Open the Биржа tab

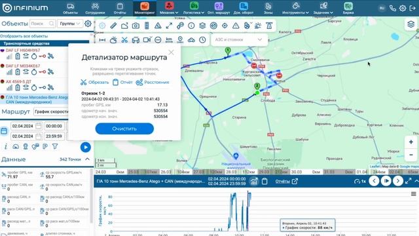(348, 8)
